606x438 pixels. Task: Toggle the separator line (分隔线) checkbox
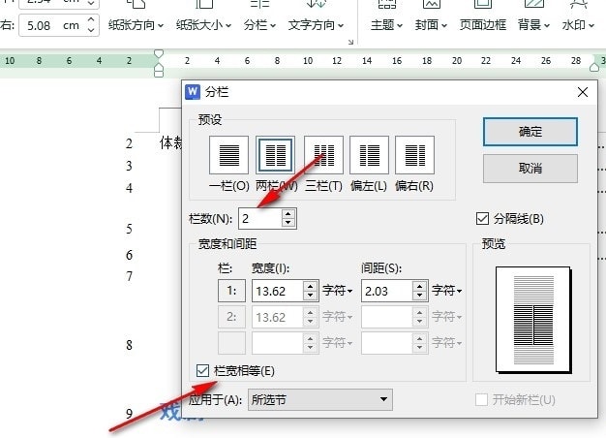(x=484, y=218)
